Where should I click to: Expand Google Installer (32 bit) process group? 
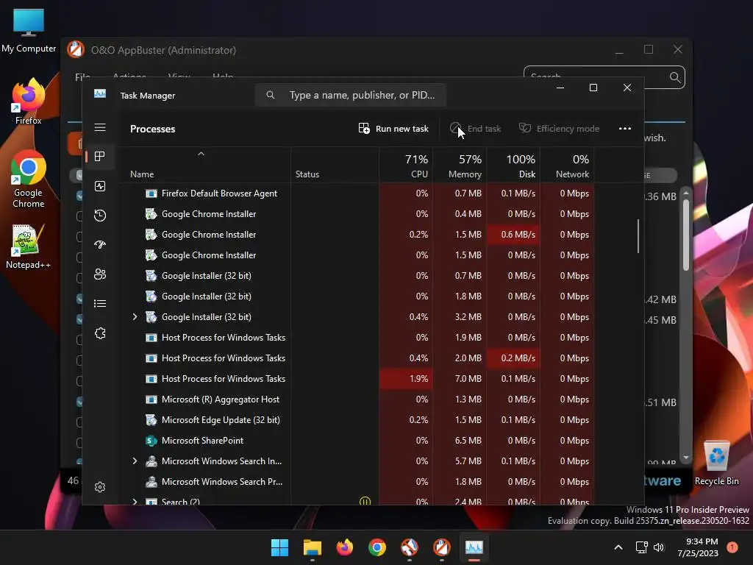[x=135, y=317]
